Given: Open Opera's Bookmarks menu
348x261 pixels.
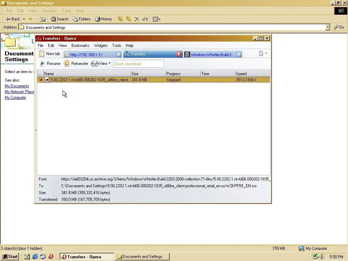Looking at the screenshot, I should click(80, 46).
